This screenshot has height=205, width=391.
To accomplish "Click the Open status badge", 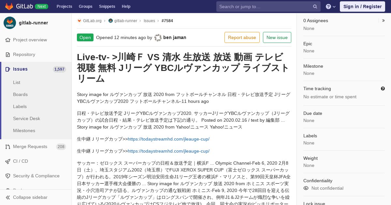I will (x=85, y=37).
